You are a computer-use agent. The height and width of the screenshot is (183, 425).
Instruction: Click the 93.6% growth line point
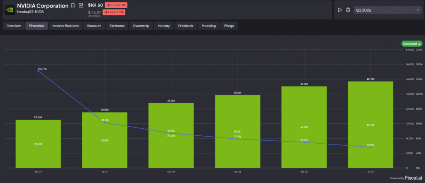[x=171, y=133]
